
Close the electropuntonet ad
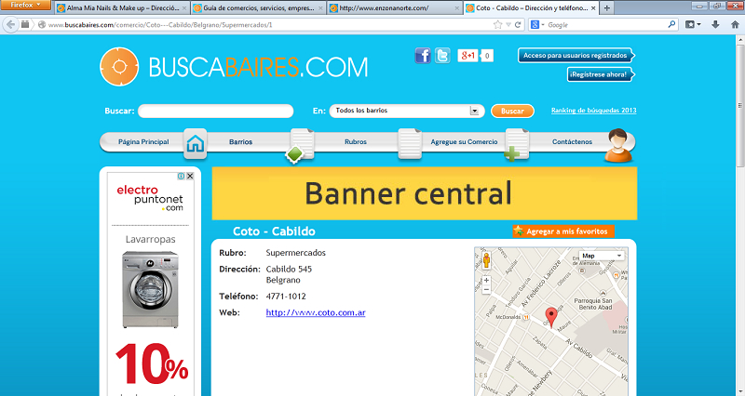tap(190, 176)
